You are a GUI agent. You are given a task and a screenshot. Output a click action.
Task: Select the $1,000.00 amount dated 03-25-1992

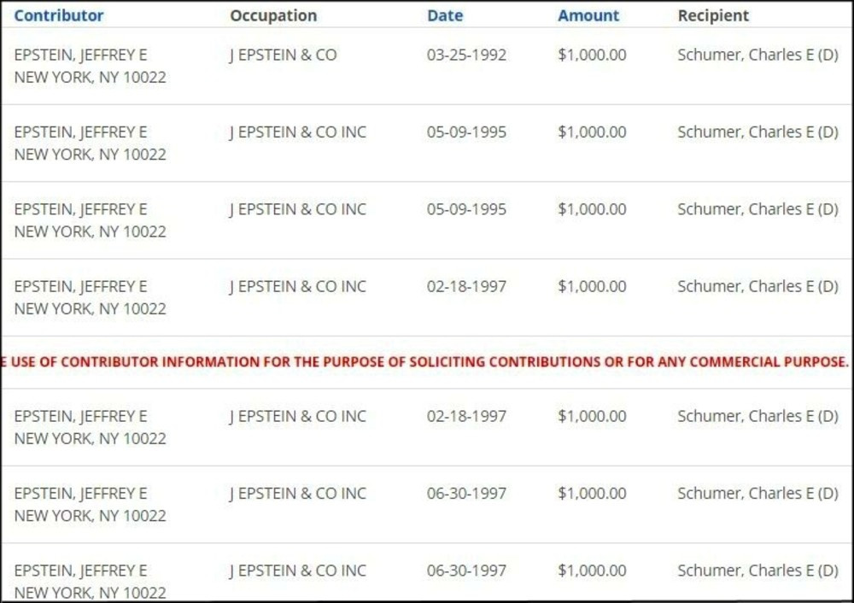[592, 55]
